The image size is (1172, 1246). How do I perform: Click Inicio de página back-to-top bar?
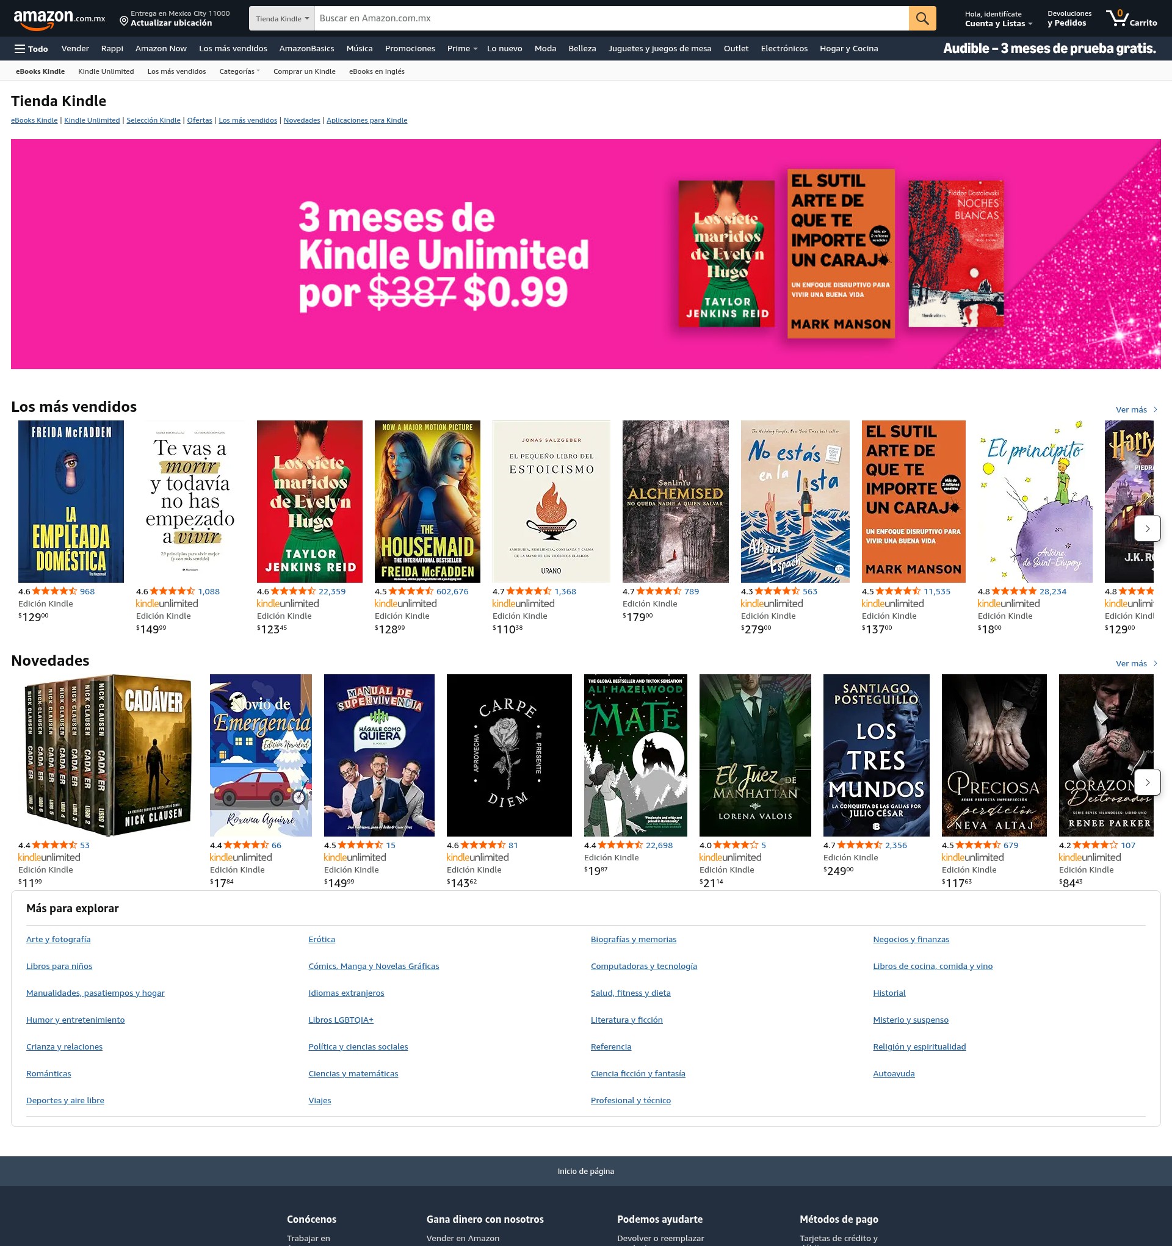585,1171
